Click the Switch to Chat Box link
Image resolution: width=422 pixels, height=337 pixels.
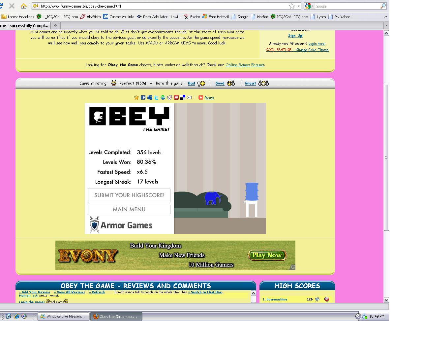(205, 292)
